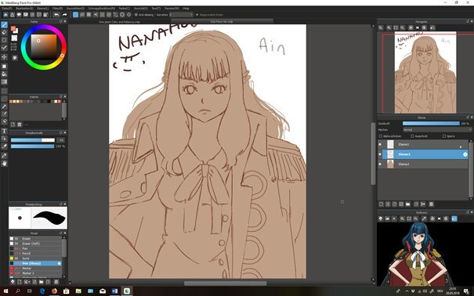Select the Sumi brush
Image resolution: width=474 pixels, height=296 pixels.
coord(35,258)
